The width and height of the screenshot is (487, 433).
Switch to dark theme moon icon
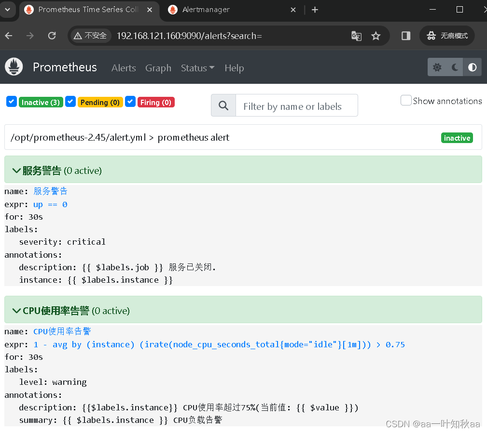[x=455, y=67]
